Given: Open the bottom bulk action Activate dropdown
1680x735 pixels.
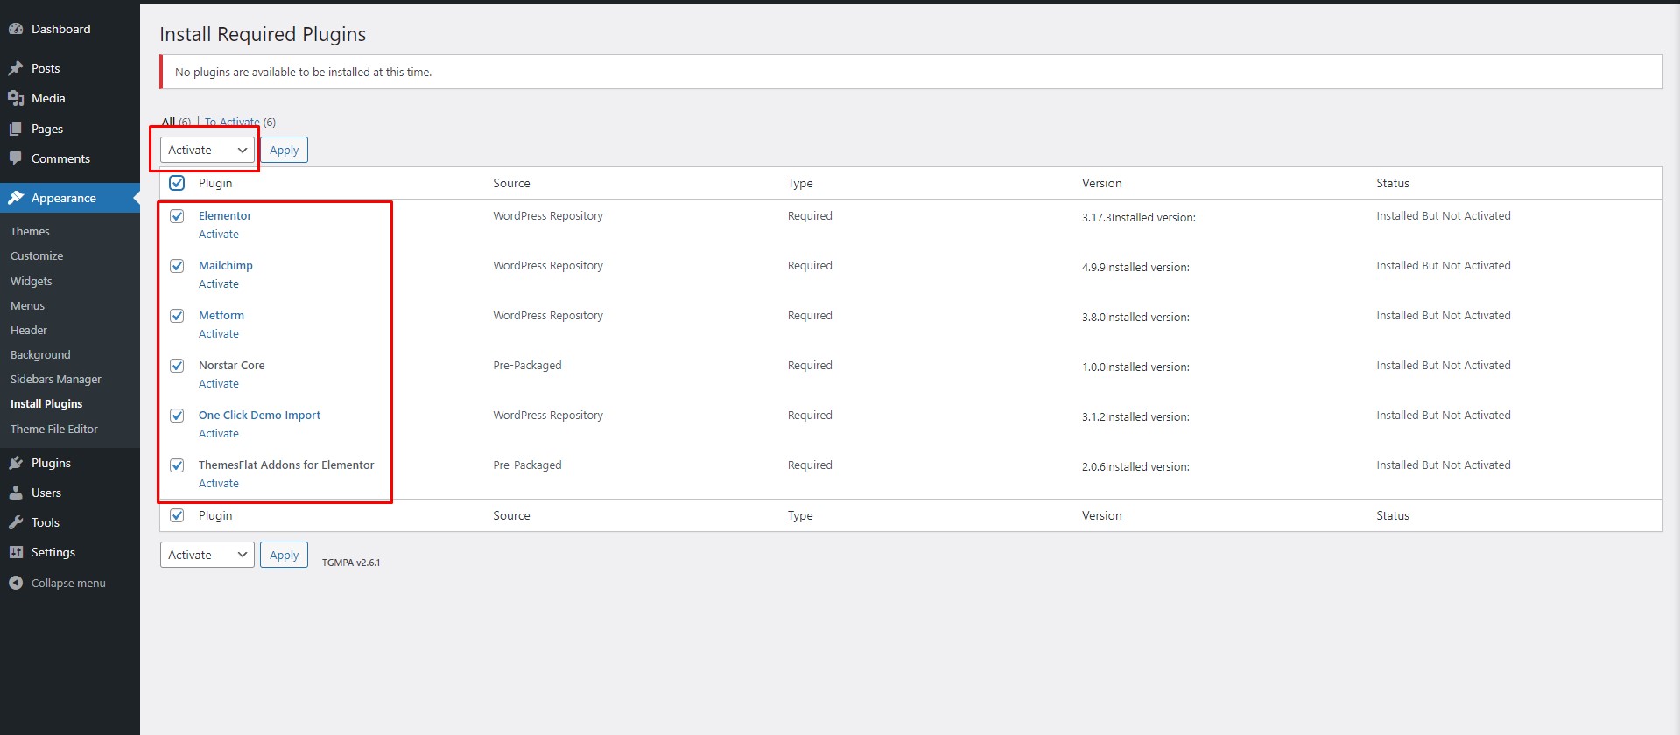Looking at the screenshot, I should [x=207, y=555].
